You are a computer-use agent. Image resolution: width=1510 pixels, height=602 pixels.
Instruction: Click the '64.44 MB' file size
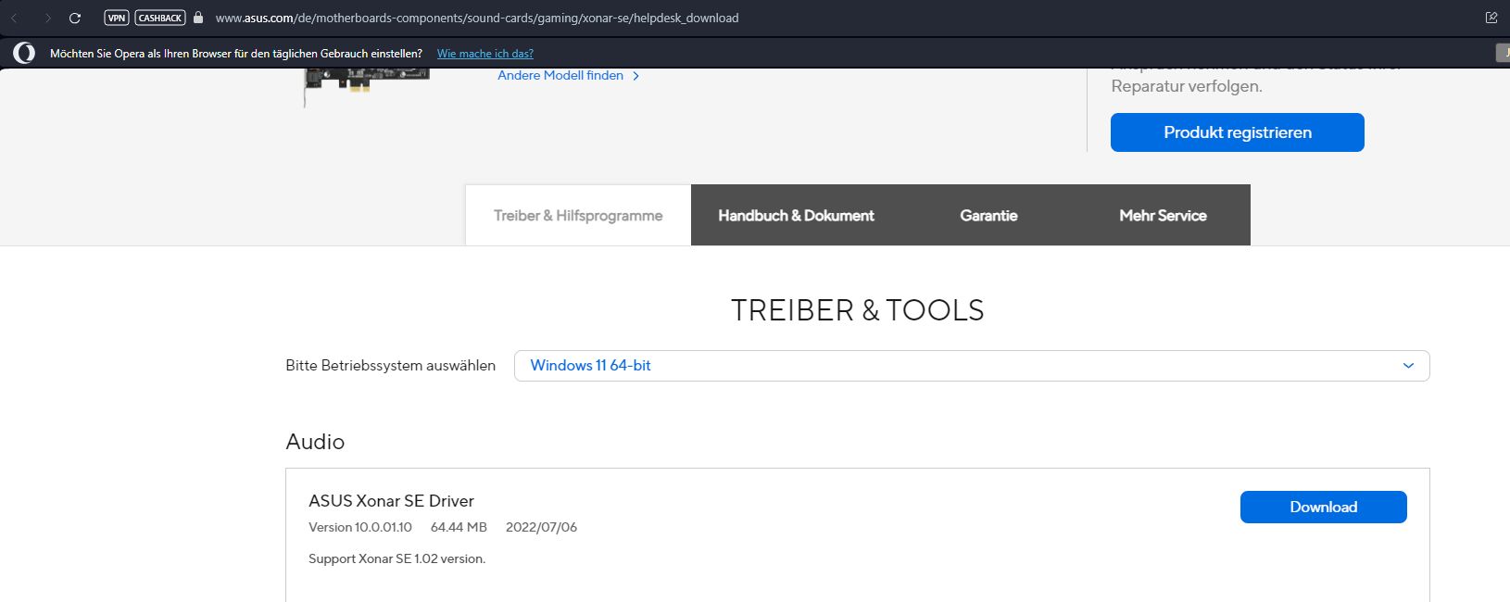[459, 528]
